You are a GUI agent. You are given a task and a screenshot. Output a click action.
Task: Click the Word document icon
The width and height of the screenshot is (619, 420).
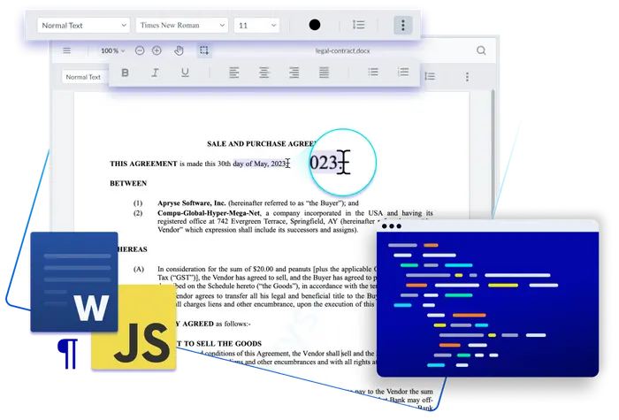tap(74, 282)
